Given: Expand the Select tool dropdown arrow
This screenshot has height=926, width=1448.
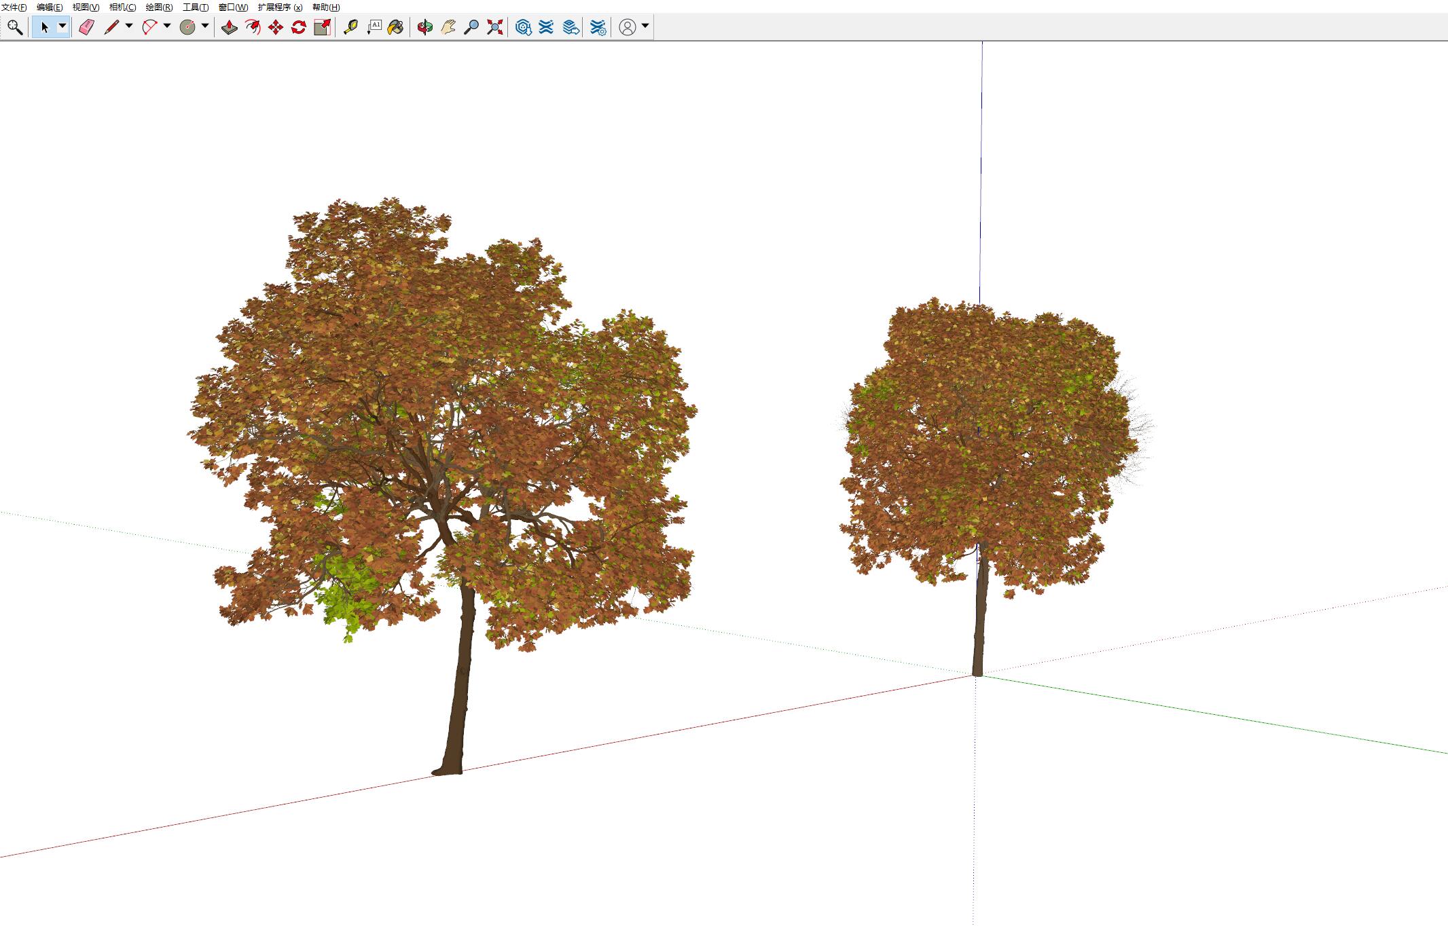Looking at the screenshot, I should (62, 26).
